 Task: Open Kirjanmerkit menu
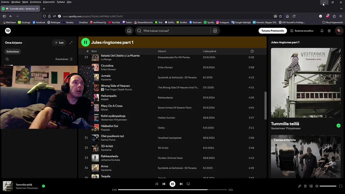[49, 2]
